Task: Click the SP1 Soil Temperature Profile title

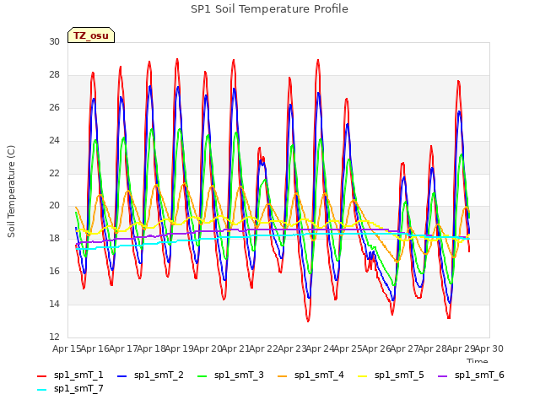Action: 269,9
